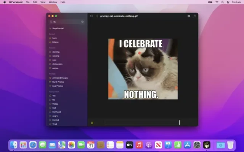The height and width of the screenshot is (152, 244).
Task: Open the View menu
Action: click(x=43, y=2)
